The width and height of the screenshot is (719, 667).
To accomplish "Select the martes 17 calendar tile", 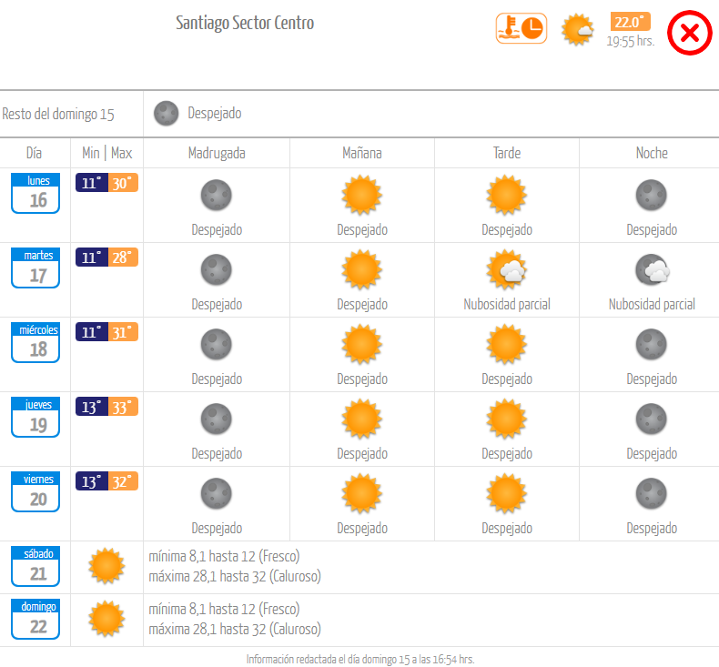I will point(35,268).
